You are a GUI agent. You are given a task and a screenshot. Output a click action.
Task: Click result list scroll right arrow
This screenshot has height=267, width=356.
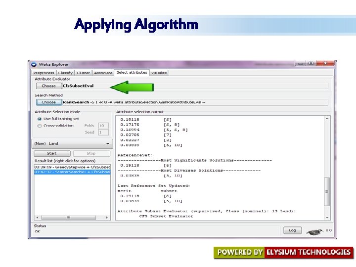(x=107, y=218)
